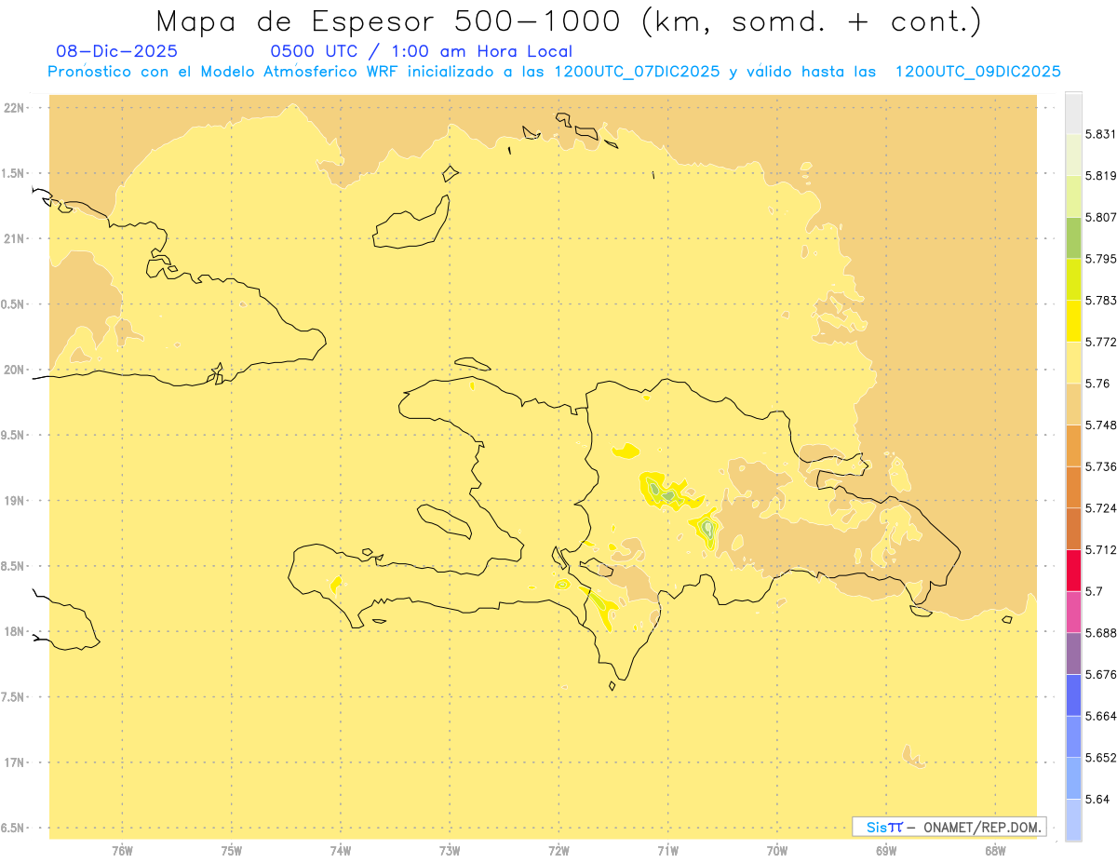Click the legend value 5.807
The height and width of the screenshot is (863, 1117).
click(x=1101, y=217)
